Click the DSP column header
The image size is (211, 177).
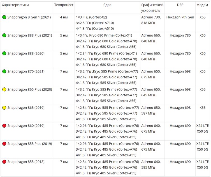coord(180,5)
